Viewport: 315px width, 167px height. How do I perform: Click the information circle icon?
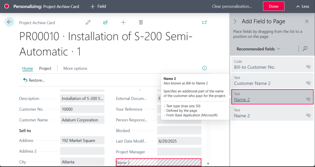(205, 68)
